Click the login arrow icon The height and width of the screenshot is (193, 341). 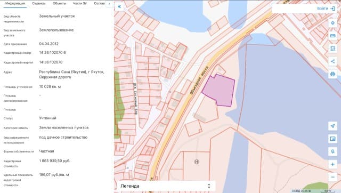(332, 9)
